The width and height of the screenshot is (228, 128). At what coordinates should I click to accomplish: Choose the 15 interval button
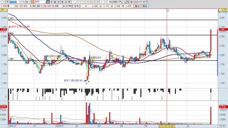click(87, 2)
